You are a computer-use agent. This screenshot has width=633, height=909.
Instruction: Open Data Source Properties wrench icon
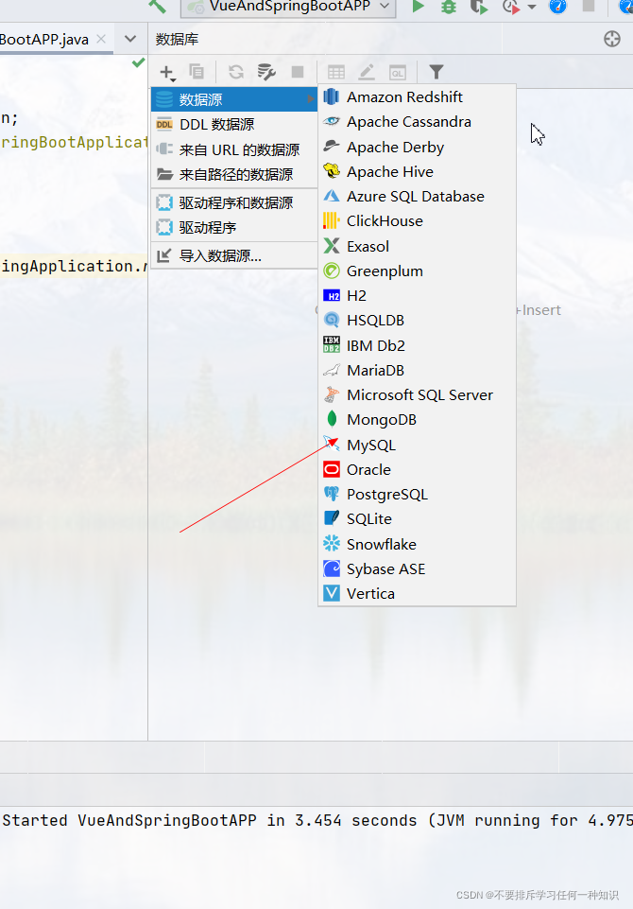[x=265, y=72]
